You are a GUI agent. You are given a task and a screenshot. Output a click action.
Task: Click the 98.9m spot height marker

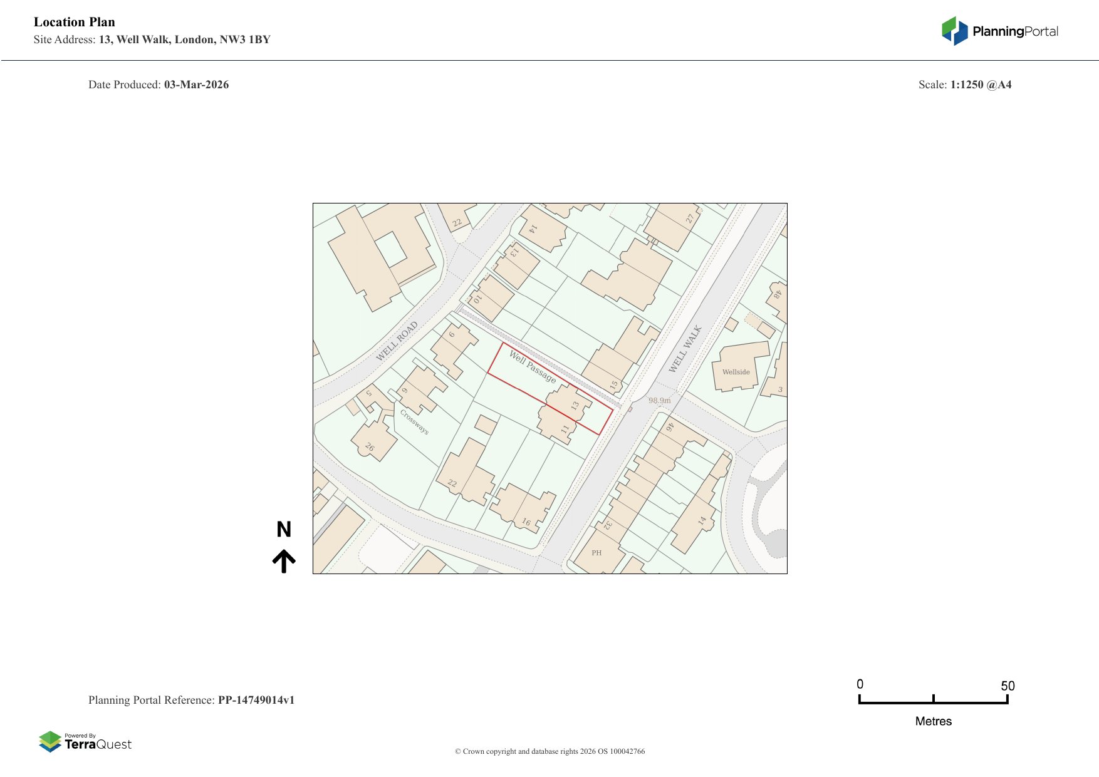click(x=659, y=401)
